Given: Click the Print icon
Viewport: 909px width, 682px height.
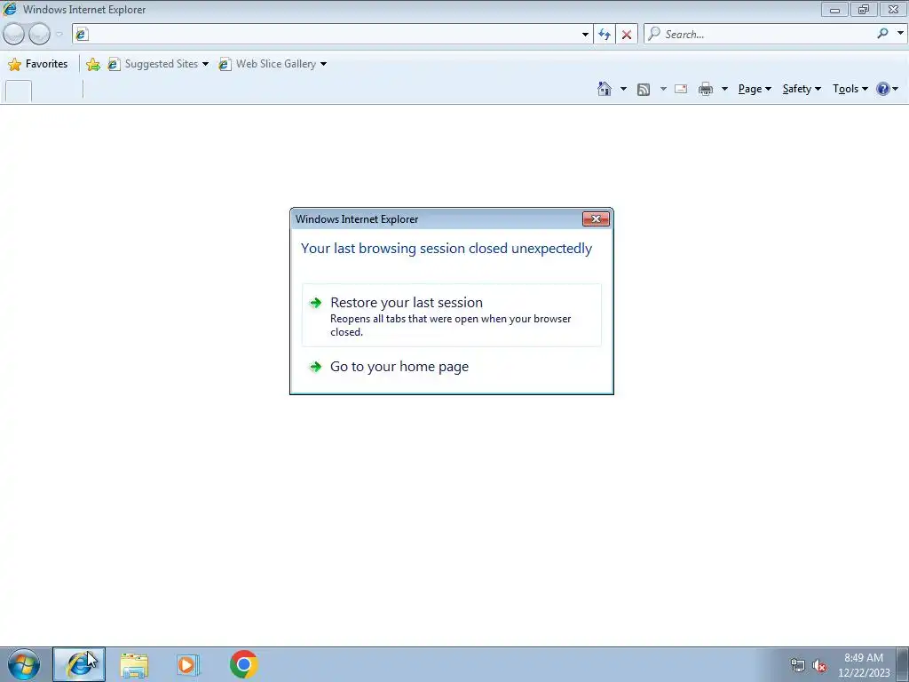Looking at the screenshot, I should (x=706, y=89).
